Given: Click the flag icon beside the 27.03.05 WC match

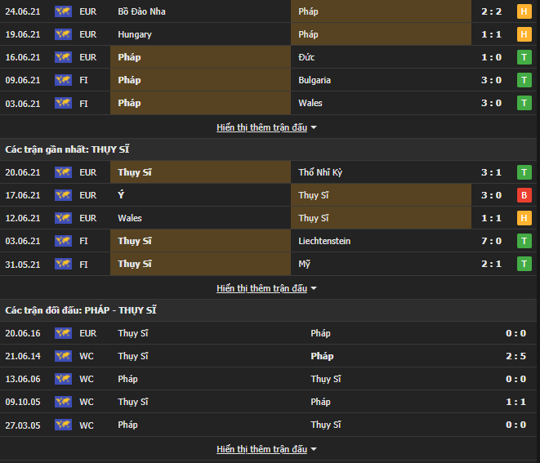Looking at the screenshot, I should pyautogui.click(x=63, y=425).
